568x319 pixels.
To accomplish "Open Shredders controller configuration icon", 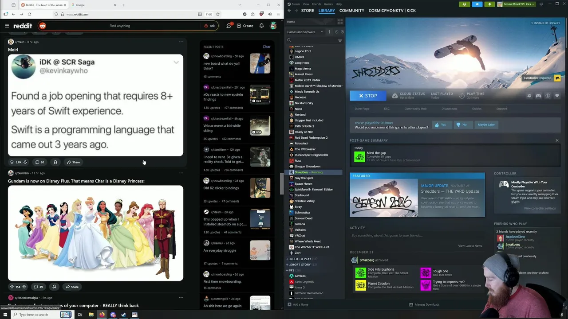I will [x=538, y=96].
